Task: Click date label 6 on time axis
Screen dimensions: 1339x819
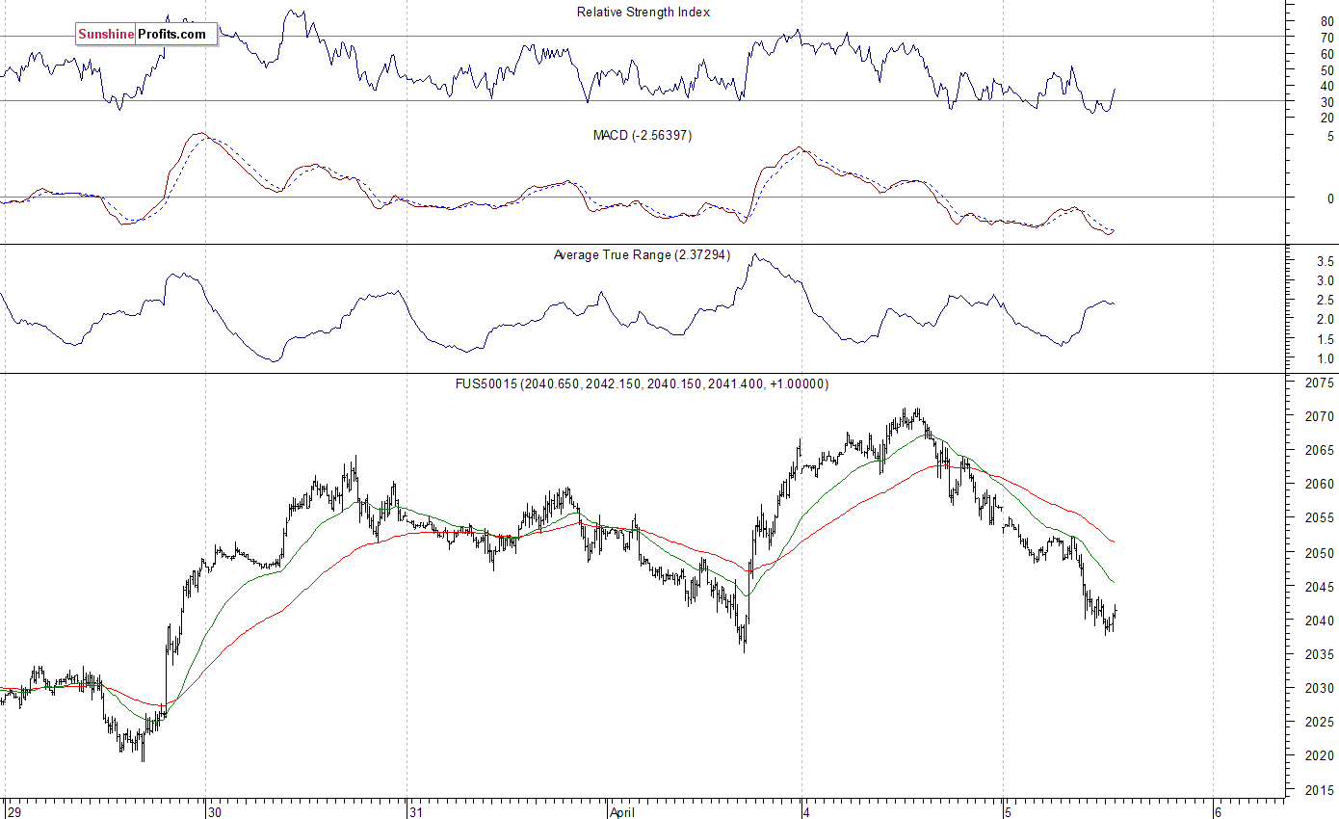Action: click(1219, 811)
